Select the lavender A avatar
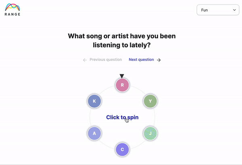The width and height of the screenshot is (242, 165). click(94, 134)
